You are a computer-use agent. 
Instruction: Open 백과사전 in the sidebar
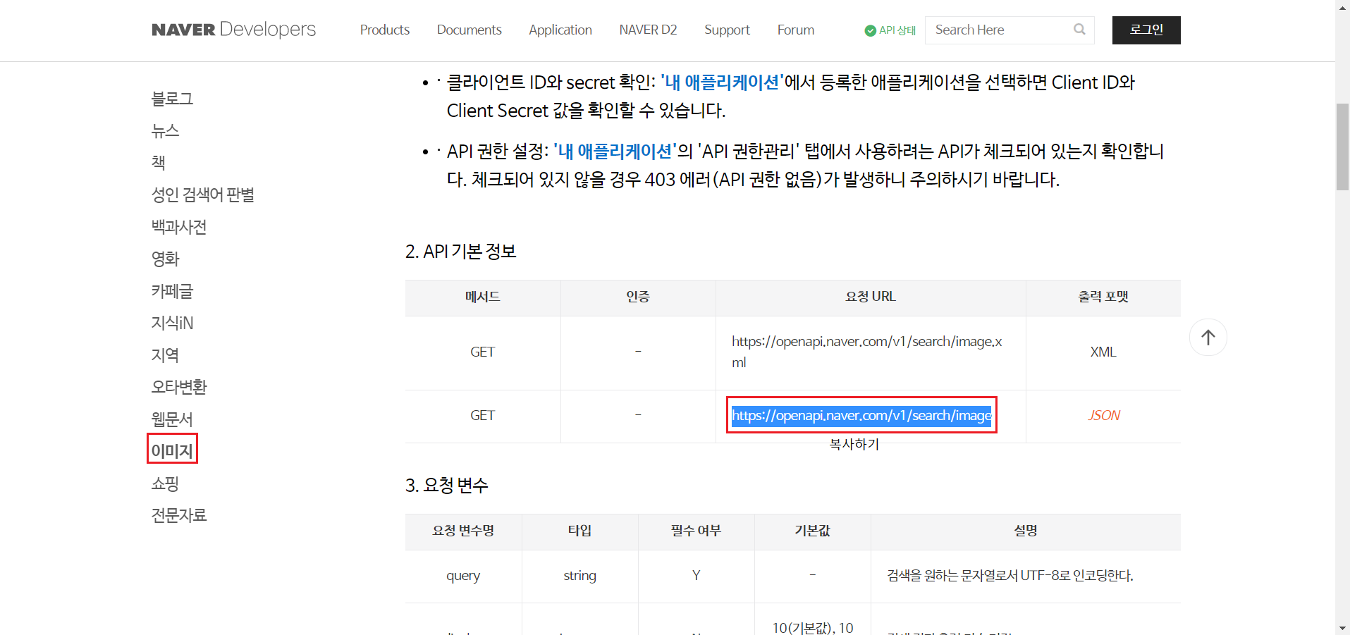pyautogui.click(x=179, y=227)
